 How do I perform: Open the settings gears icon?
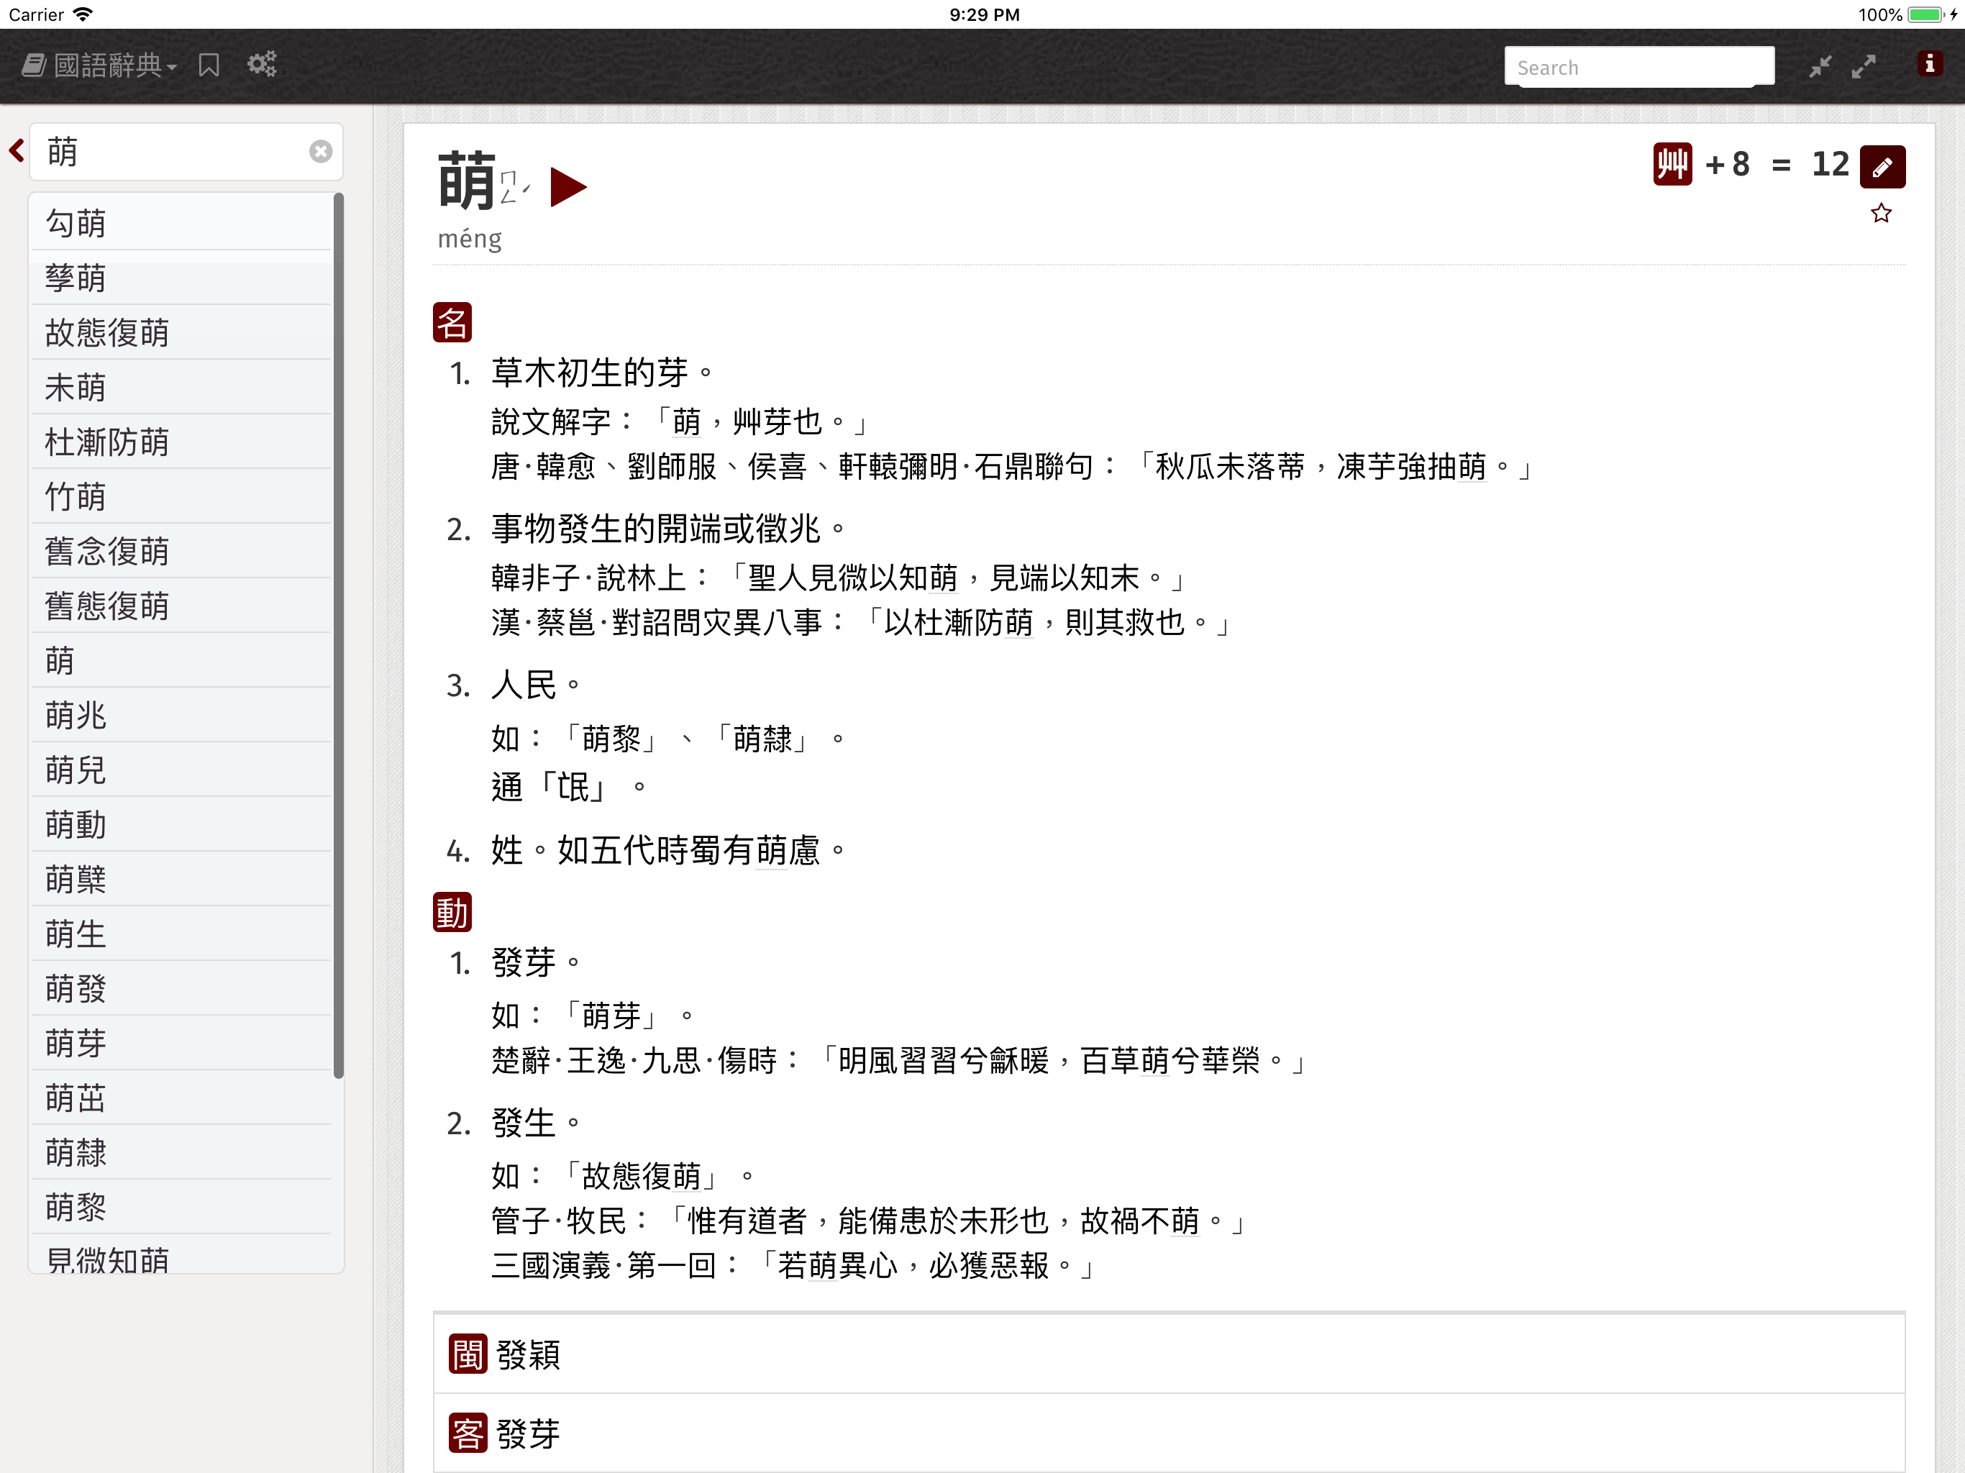tap(261, 64)
